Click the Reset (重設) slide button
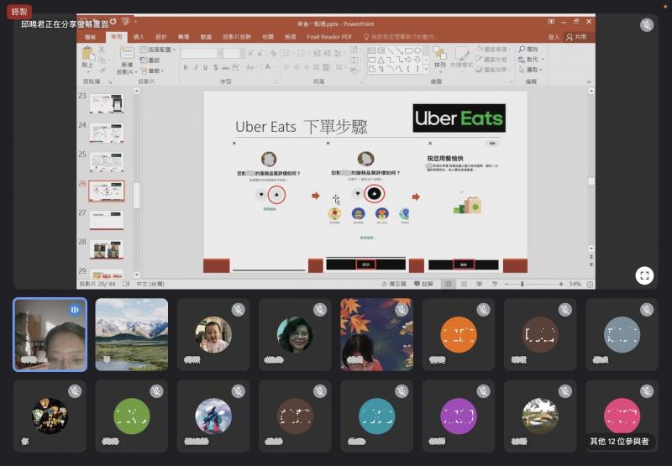The image size is (672, 466). pyautogui.click(x=150, y=60)
